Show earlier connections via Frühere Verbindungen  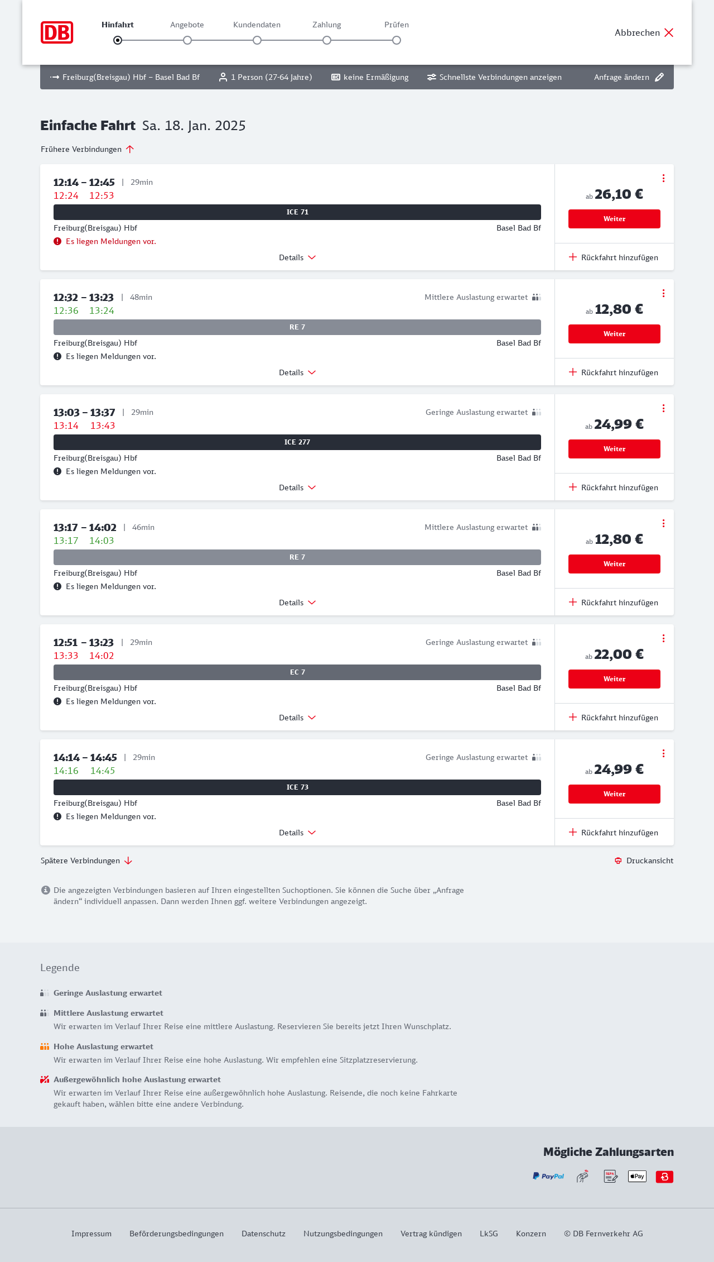click(87, 149)
